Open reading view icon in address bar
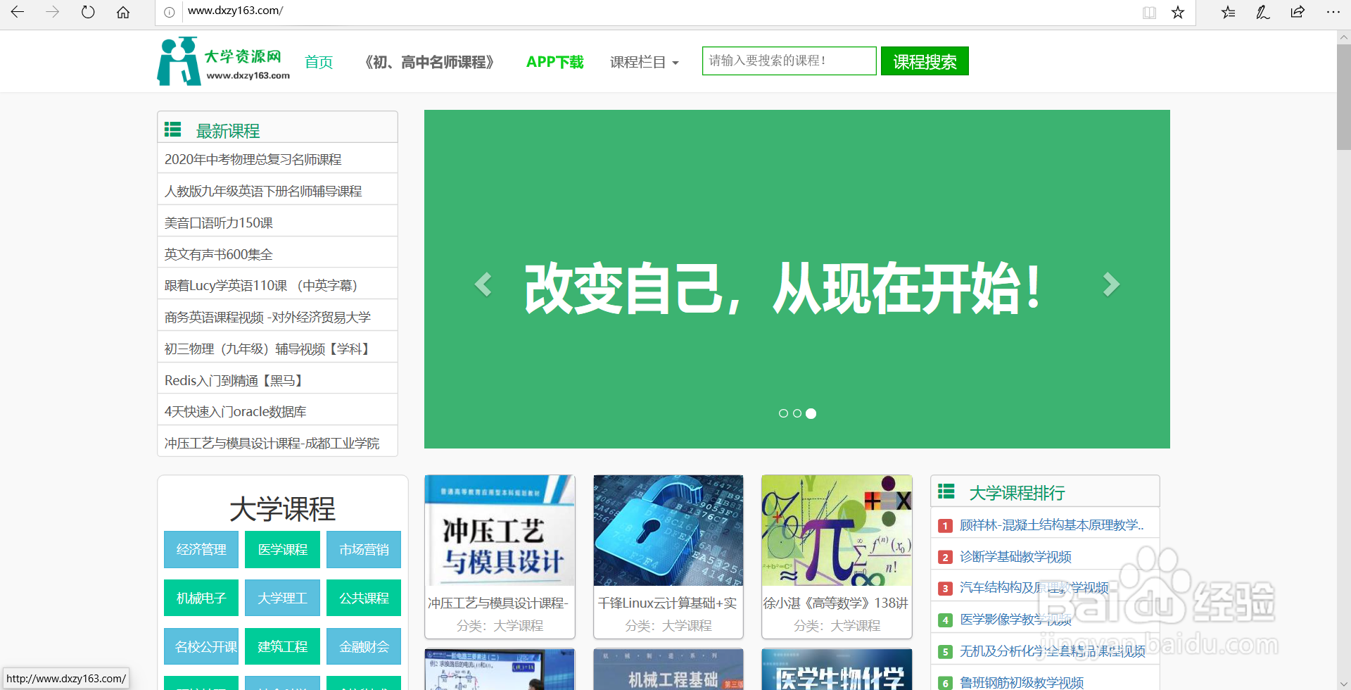 (x=1150, y=12)
